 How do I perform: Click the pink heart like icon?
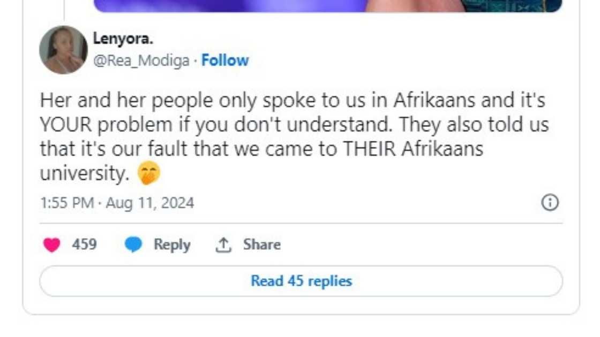[x=51, y=245]
